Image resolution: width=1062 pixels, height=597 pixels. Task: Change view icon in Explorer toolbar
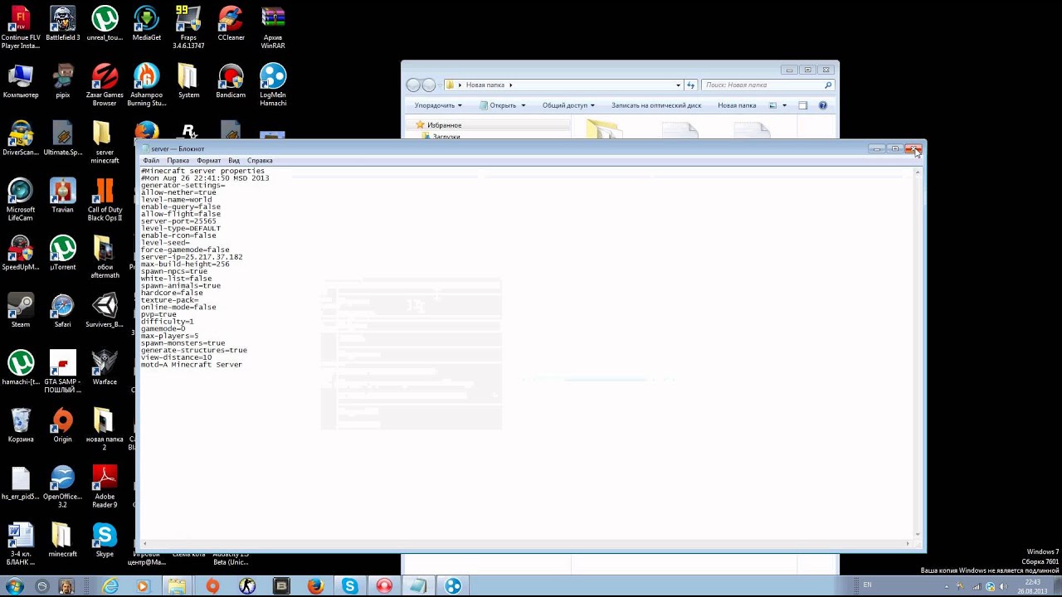click(772, 105)
